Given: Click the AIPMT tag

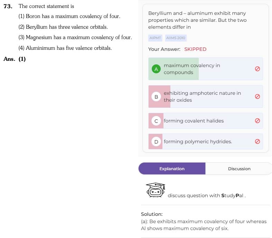Looking at the screenshot, I should click(155, 38).
